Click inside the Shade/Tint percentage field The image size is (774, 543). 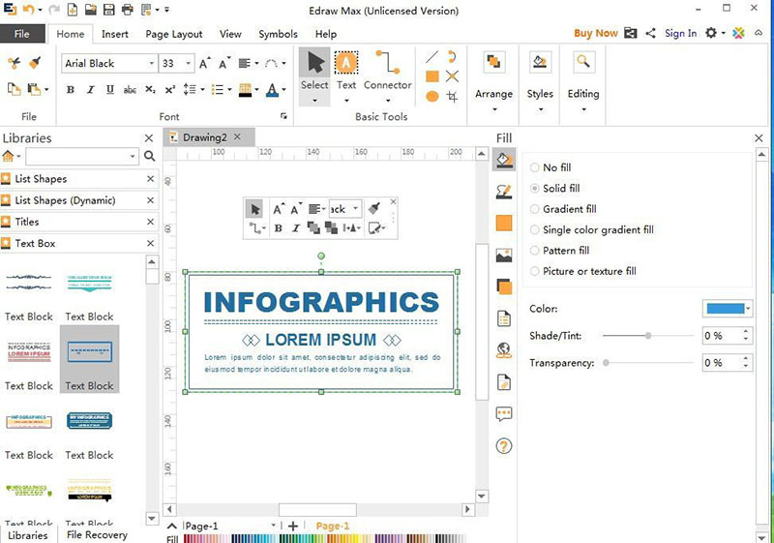721,336
